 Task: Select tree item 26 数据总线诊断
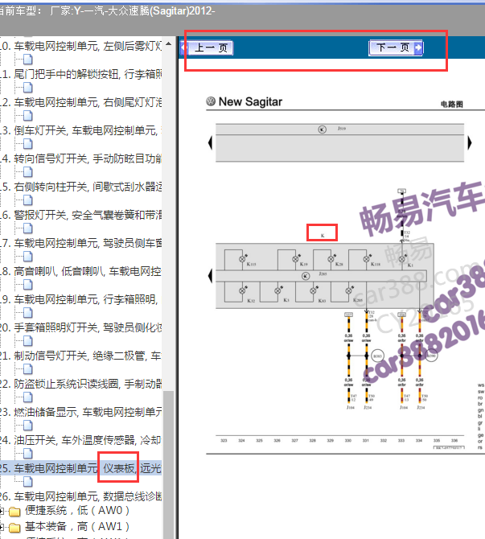click(80, 496)
